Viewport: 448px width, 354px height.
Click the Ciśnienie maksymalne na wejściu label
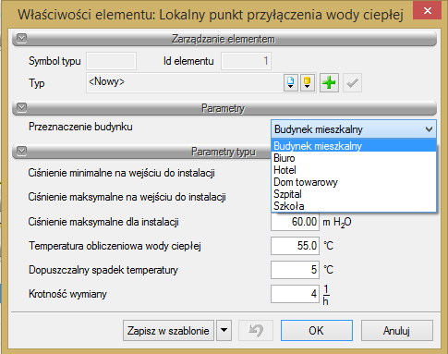tap(127, 197)
